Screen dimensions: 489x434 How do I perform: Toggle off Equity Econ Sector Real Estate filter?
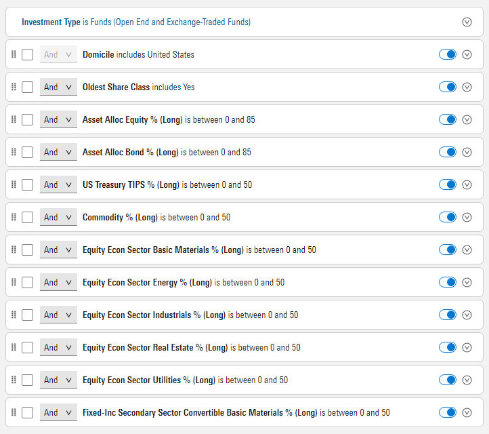pyautogui.click(x=448, y=347)
